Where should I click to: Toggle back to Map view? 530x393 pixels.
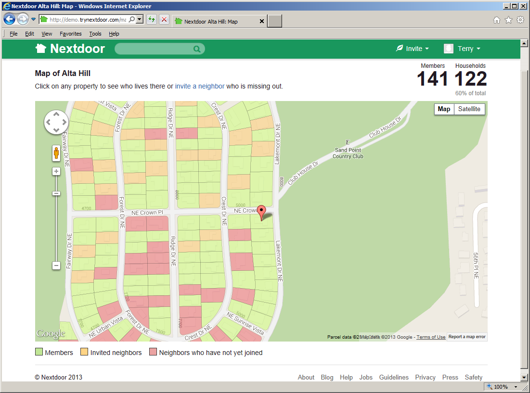[443, 109]
